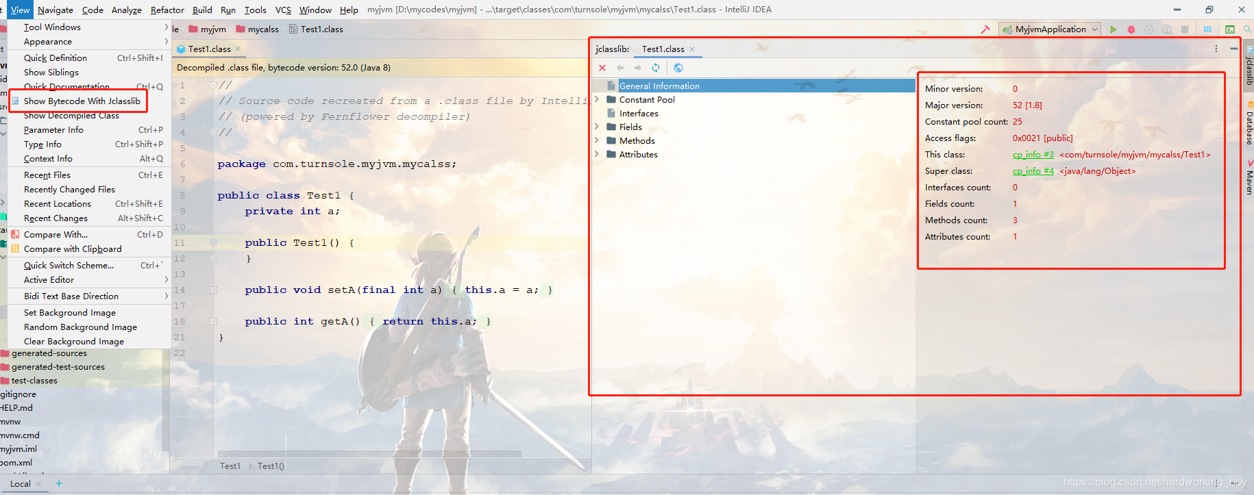This screenshot has height=495, width=1254.
Task: Open Tool Windows submenu
Action: click(x=89, y=27)
